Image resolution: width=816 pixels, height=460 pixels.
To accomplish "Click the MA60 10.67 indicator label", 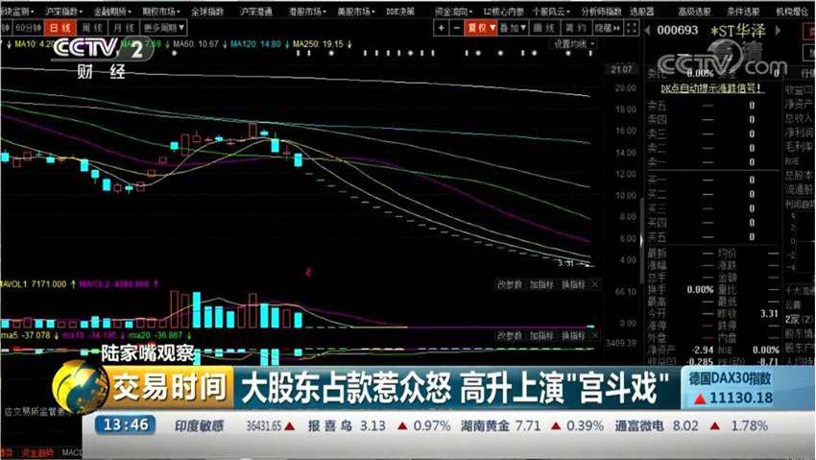I will click(x=196, y=44).
